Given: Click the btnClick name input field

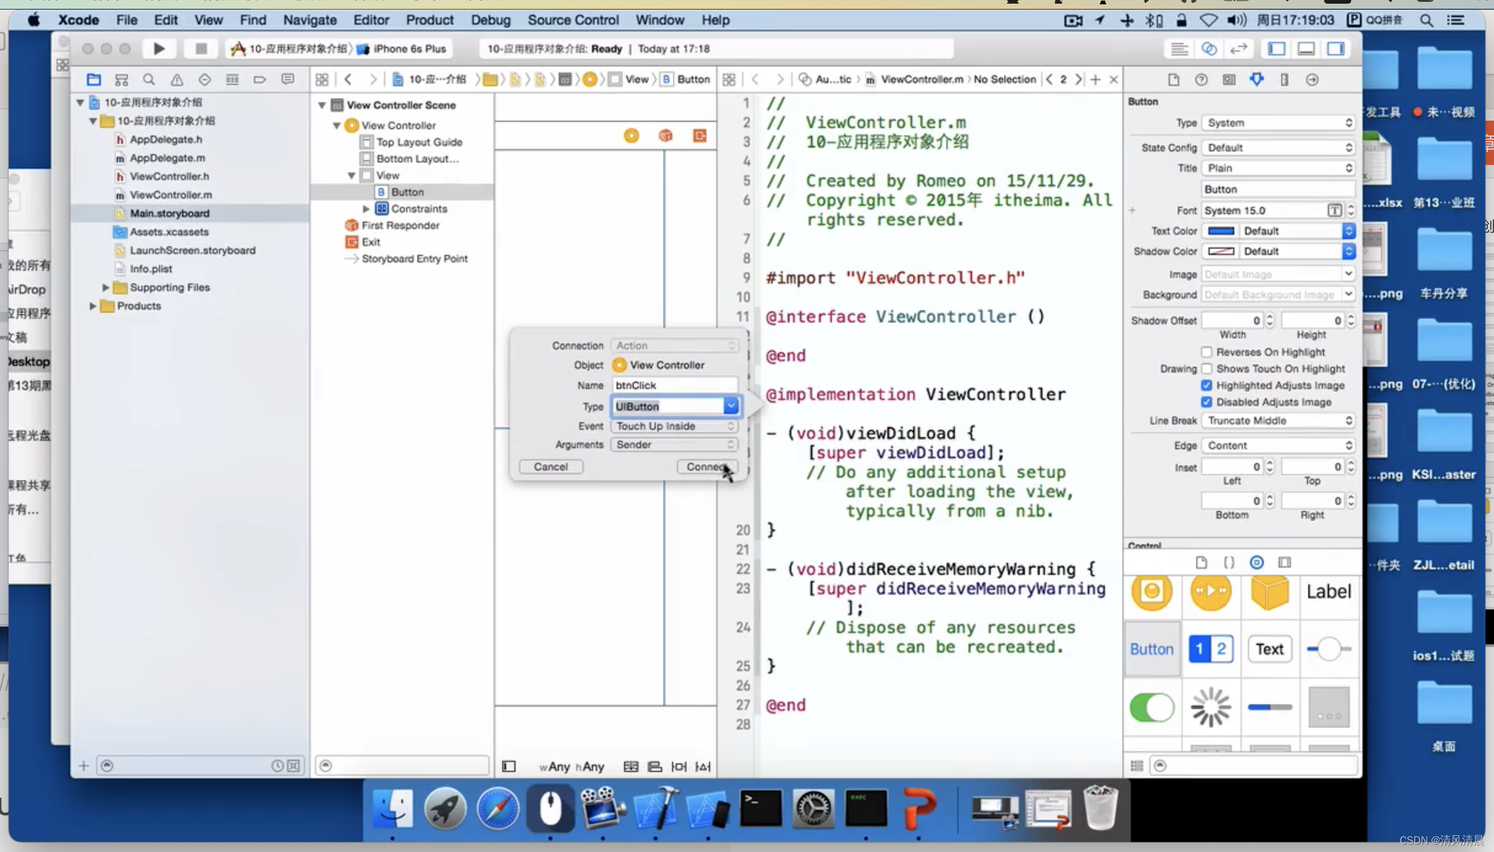Looking at the screenshot, I should pyautogui.click(x=674, y=385).
